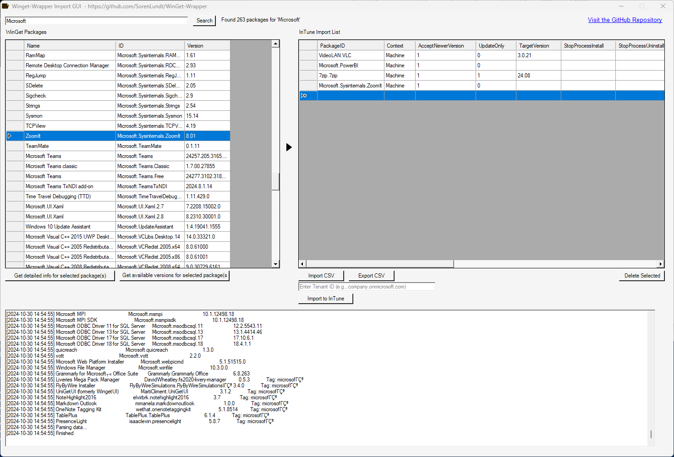Screen dimensions: 674x457
Task: Select the RegJump package row
Action: click(118, 76)
